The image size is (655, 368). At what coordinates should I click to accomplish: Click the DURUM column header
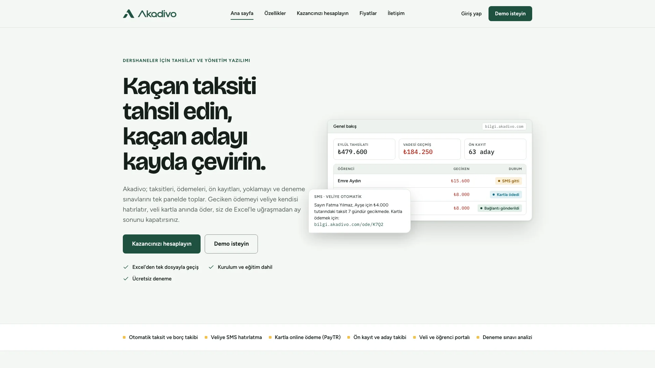tap(515, 169)
